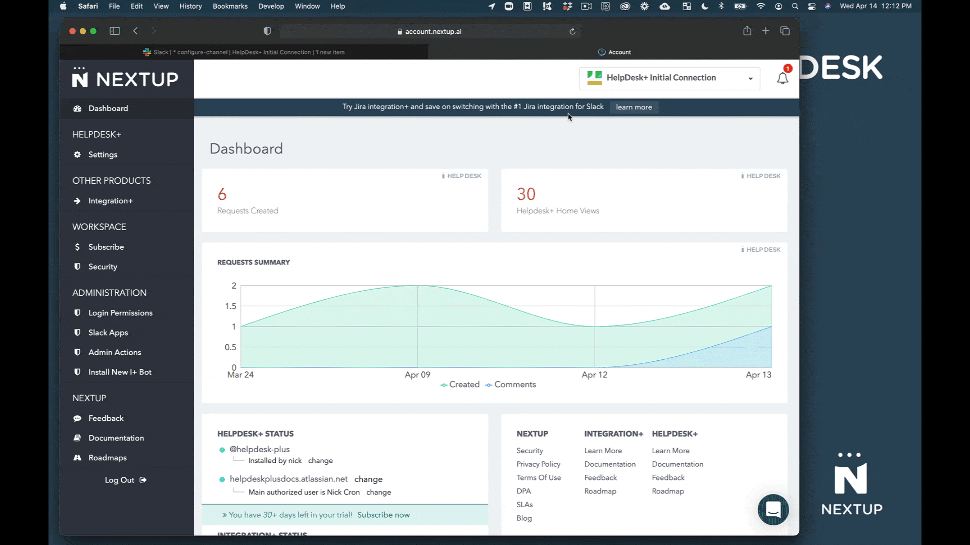
Task: Click the Nextup logo in sidebar
Action: click(x=125, y=78)
